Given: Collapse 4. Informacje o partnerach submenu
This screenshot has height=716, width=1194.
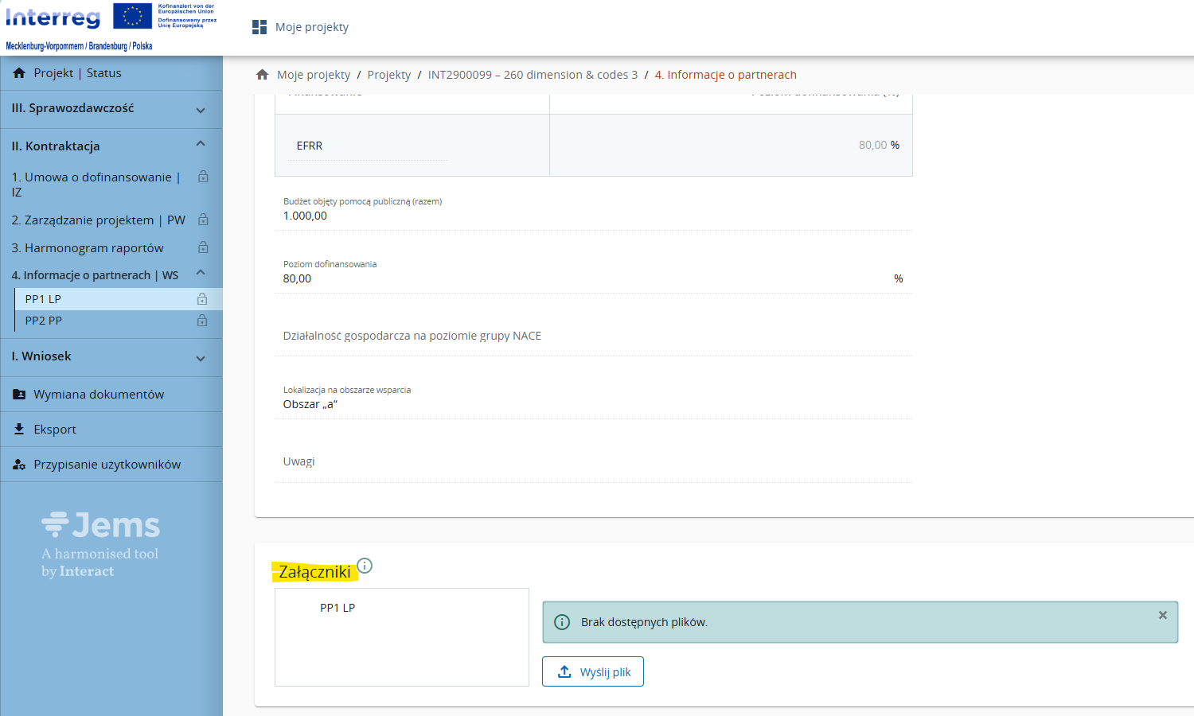Looking at the screenshot, I should 201,273.
